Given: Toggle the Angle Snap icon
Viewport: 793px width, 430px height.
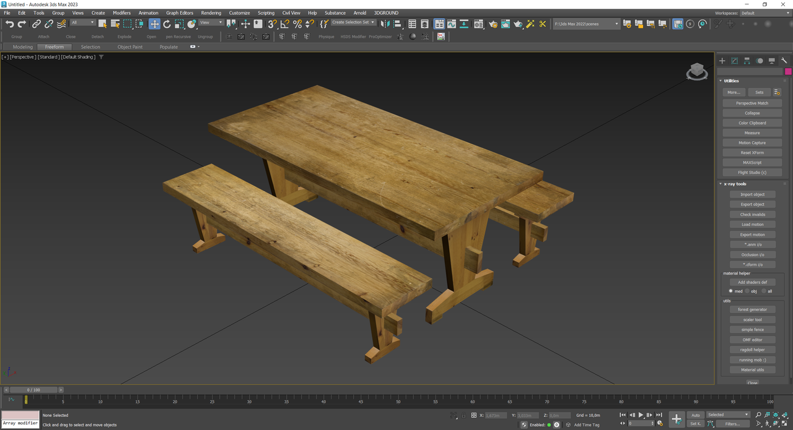Looking at the screenshot, I should 284,24.
